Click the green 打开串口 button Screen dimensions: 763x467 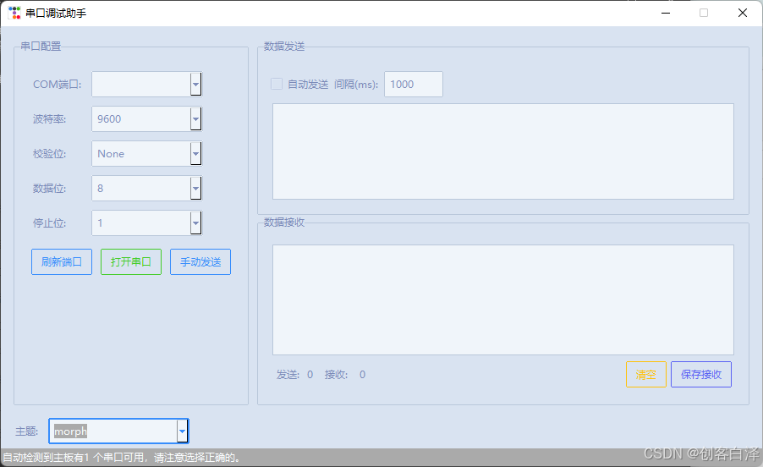point(131,261)
